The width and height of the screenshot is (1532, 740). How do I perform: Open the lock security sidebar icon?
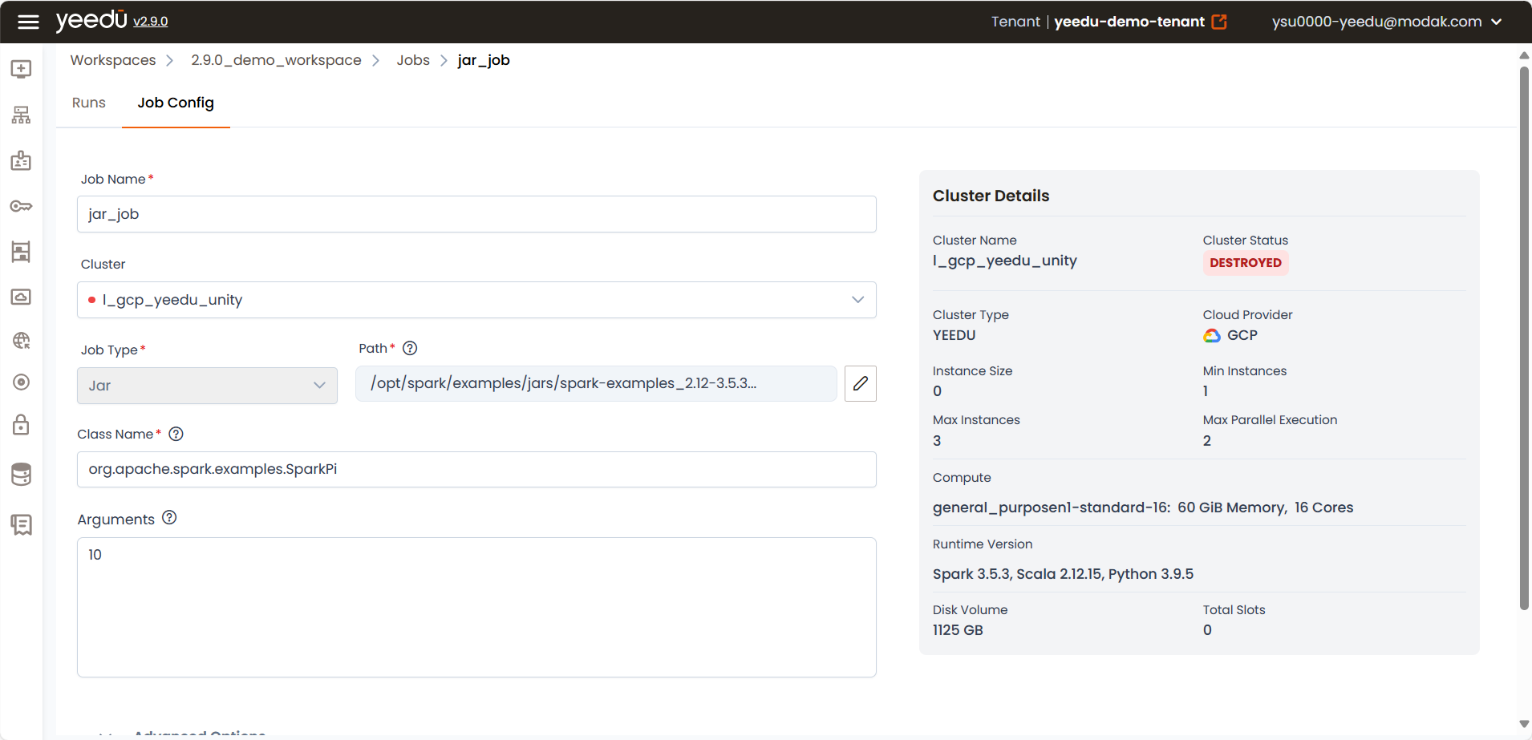coord(21,425)
